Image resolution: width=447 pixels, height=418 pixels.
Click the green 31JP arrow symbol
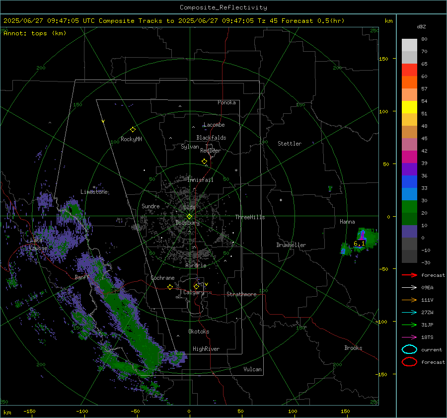409,325
